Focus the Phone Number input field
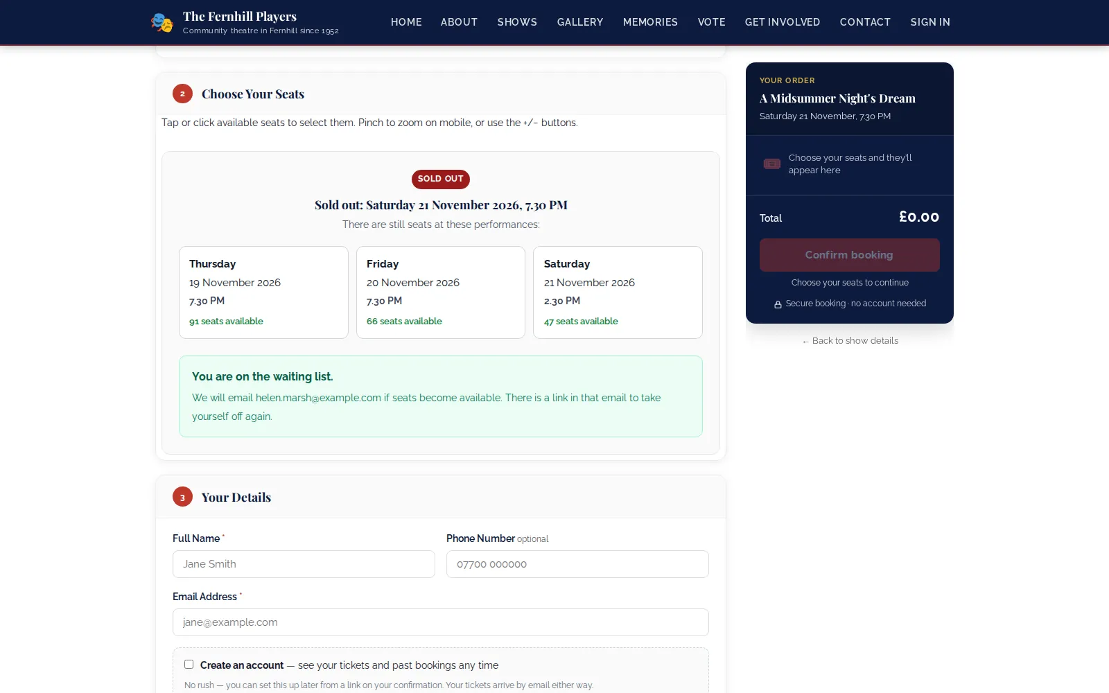 [x=577, y=564]
